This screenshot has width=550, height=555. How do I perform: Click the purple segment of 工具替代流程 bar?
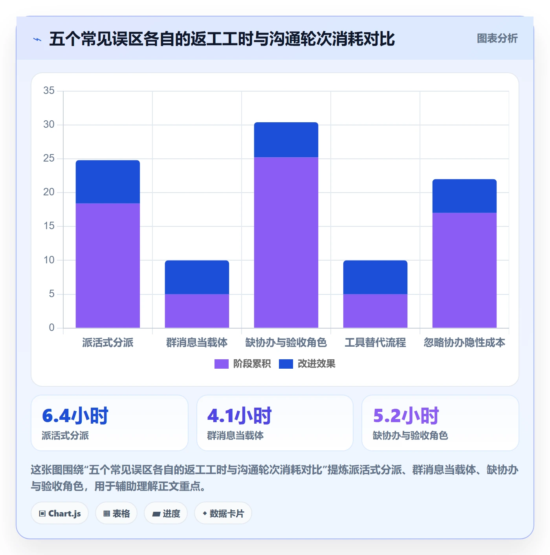coord(375,311)
